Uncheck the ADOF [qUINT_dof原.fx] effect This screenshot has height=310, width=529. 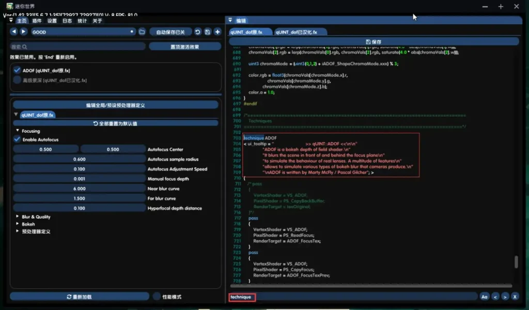point(18,70)
